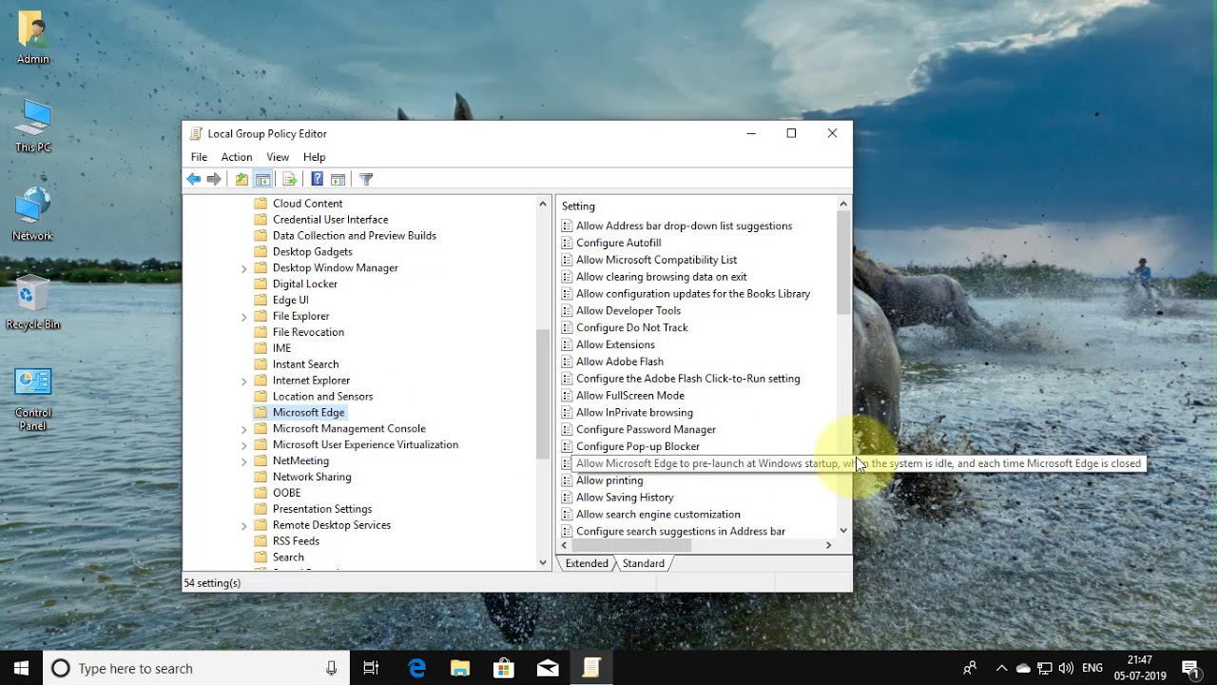The image size is (1217, 685).
Task: Click the settings list scroll-down arrow
Action: (843, 531)
